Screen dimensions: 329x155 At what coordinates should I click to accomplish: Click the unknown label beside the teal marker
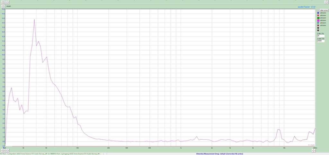(x=323, y=23)
